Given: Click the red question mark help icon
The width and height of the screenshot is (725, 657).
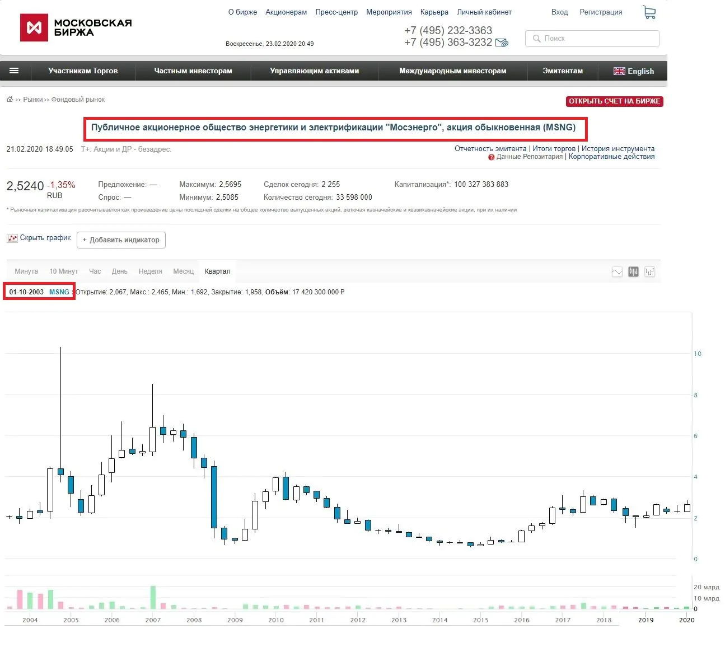Looking at the screenshot, I should click(x=491, y=157).
